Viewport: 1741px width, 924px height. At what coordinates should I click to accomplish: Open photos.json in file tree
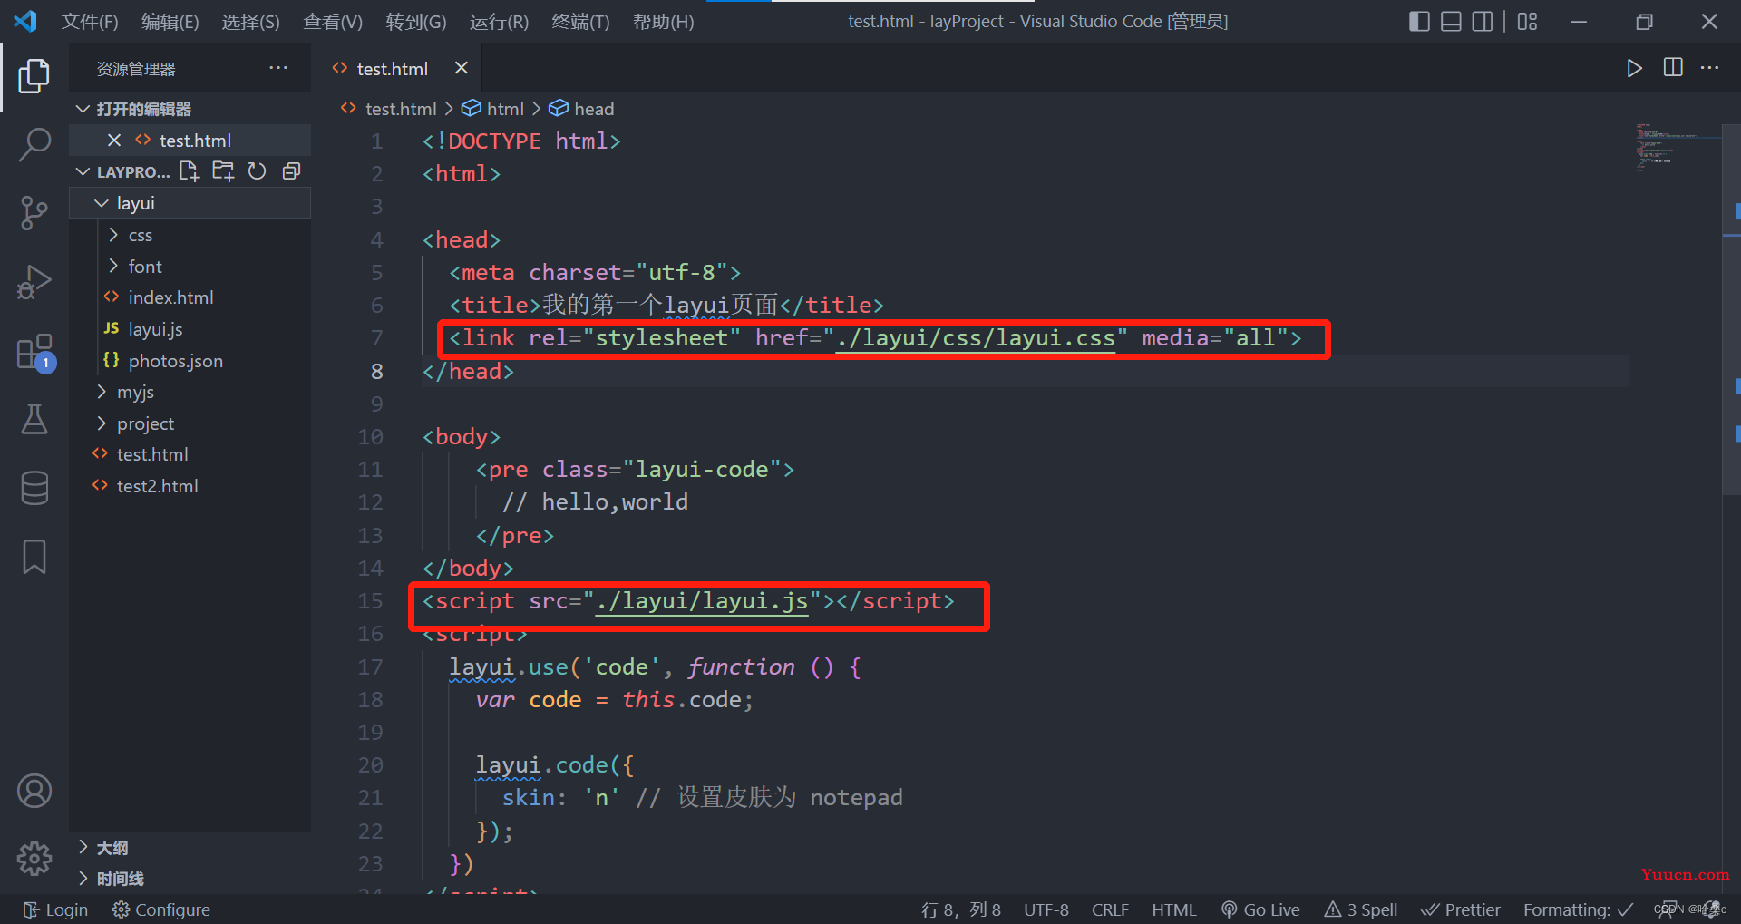[190, 361]
